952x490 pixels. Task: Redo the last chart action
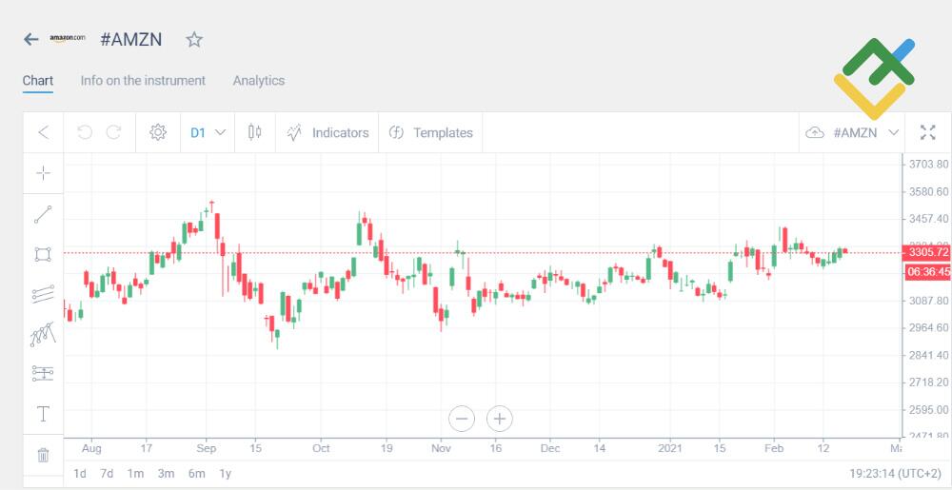pos(113,132)
